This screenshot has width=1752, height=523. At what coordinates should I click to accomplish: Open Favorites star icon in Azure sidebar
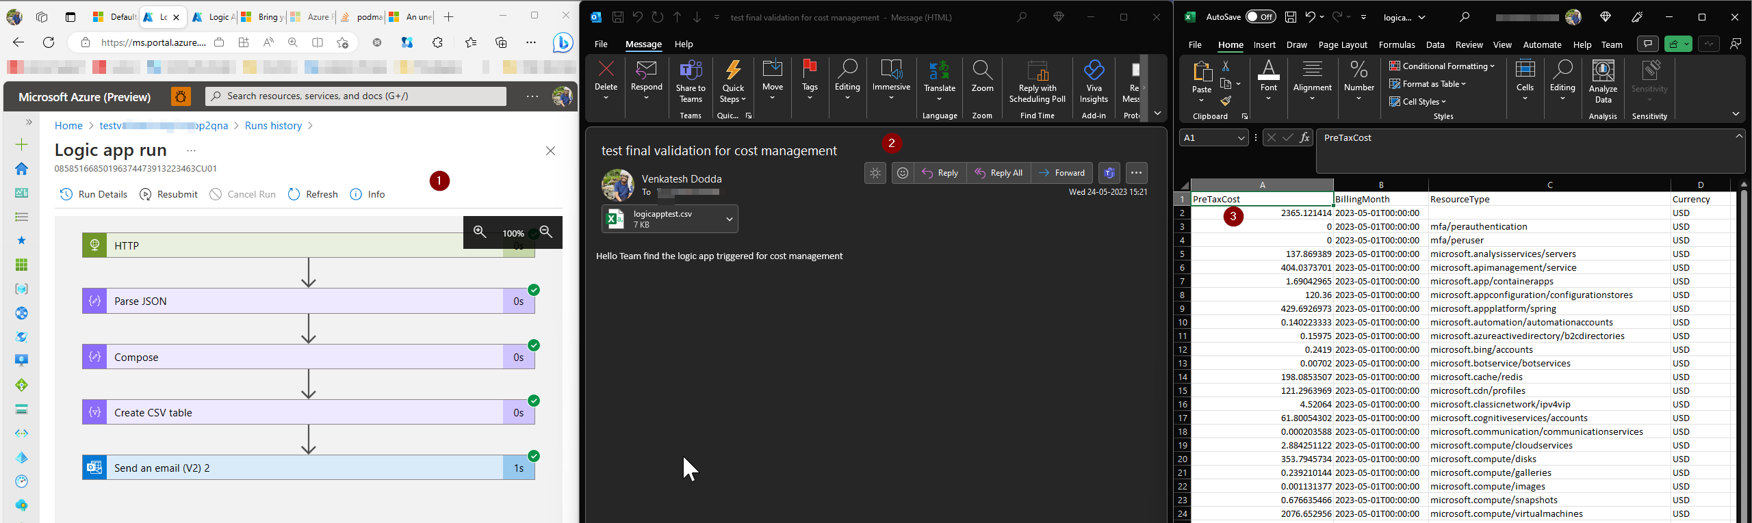click(x=22, y=241)
